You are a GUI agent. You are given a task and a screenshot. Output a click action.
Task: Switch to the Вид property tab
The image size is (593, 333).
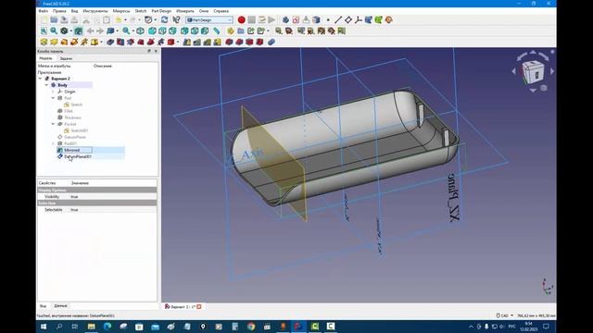pos(44,306)
